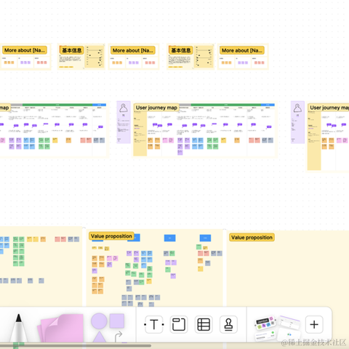Viewport: 349px width, 349px height.
Task: Select the middle 'User journey map' label
Action: 156,108
